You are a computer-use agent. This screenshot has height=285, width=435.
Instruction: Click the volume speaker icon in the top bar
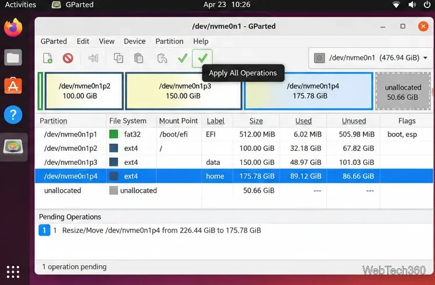coord(412,5)
